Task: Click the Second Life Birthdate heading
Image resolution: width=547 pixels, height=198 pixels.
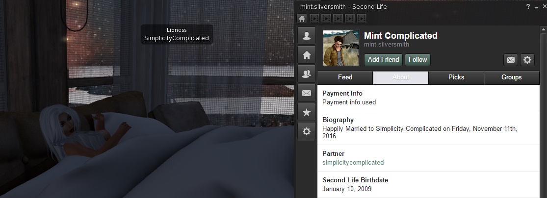Action: point(355,180)
